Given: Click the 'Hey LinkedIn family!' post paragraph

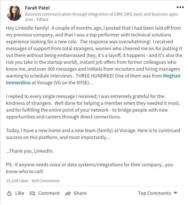Looking at the screenshot, I should (x=94, y=55).
